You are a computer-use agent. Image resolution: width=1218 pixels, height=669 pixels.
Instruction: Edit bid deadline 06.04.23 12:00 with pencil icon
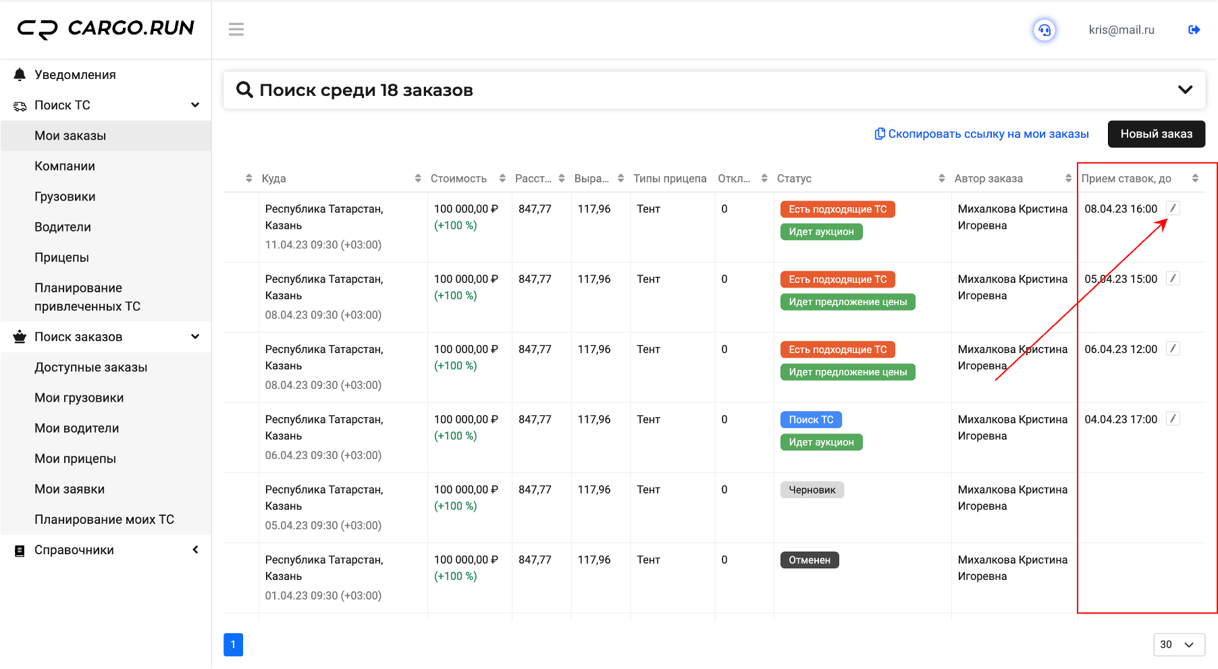tap(1173, 349)
